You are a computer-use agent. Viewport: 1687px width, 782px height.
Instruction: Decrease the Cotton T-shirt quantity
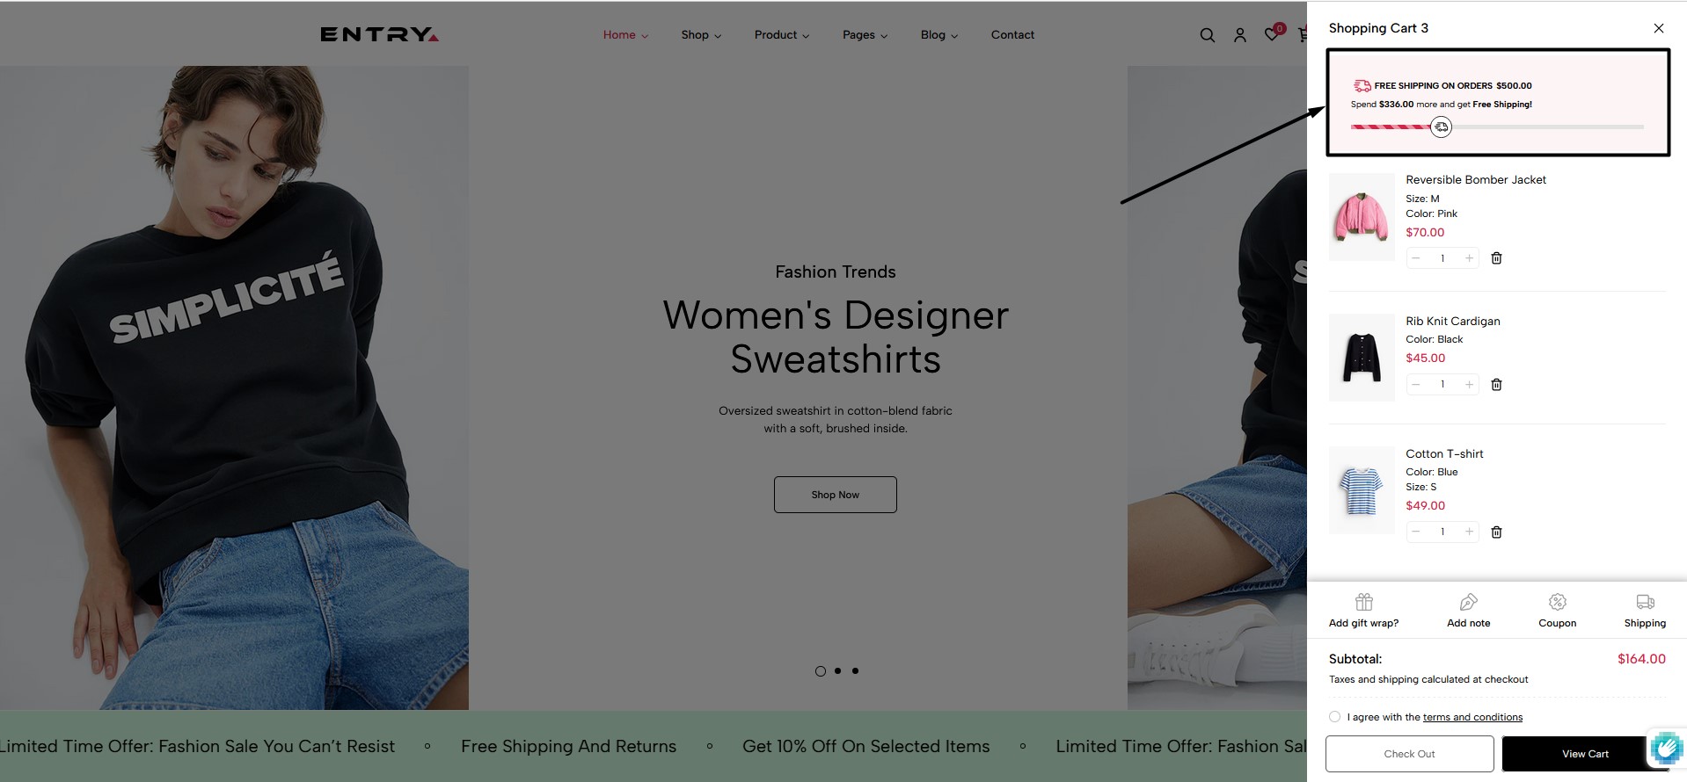pos(1416,532)
